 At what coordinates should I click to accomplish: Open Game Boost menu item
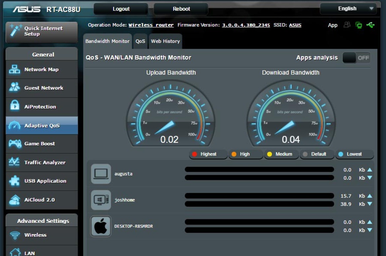coord(42,144)
